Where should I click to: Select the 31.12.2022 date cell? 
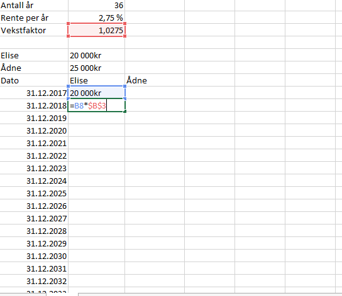pos(34,156)
